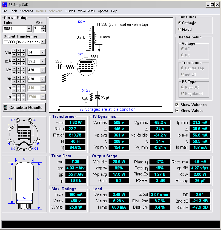The width and height of the screenshot is (221, 230).
Task: Click the .33µf input capacitor symbol
Action: (x=59, y=67)
